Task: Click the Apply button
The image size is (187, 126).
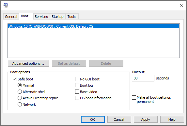Action: tap(146, 119)
